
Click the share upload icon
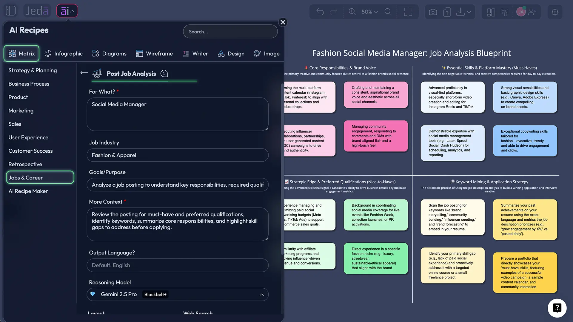(x=447, y=12)
